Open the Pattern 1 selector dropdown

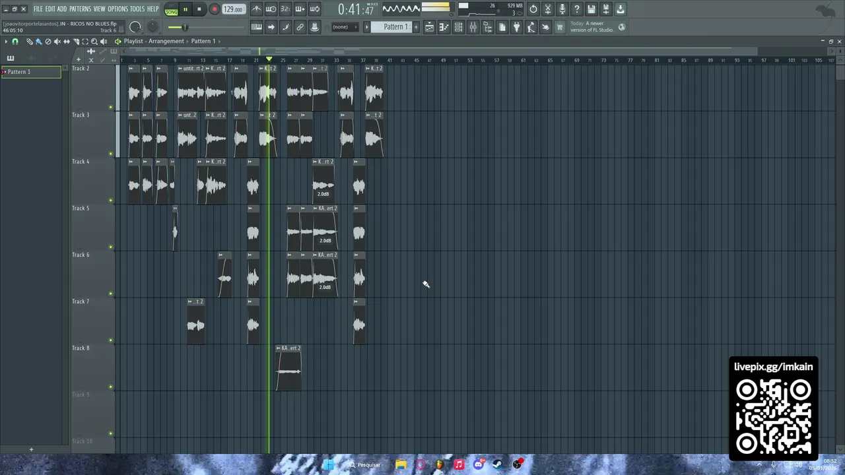[x=391, y=27]
